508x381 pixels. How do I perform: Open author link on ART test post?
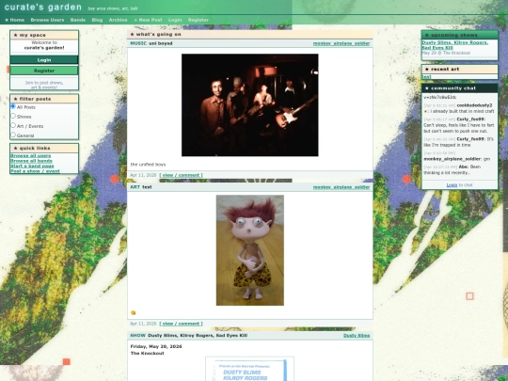(341, 187)
